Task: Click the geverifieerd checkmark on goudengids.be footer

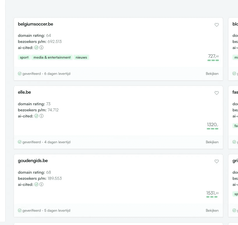Action: [19, 210]
